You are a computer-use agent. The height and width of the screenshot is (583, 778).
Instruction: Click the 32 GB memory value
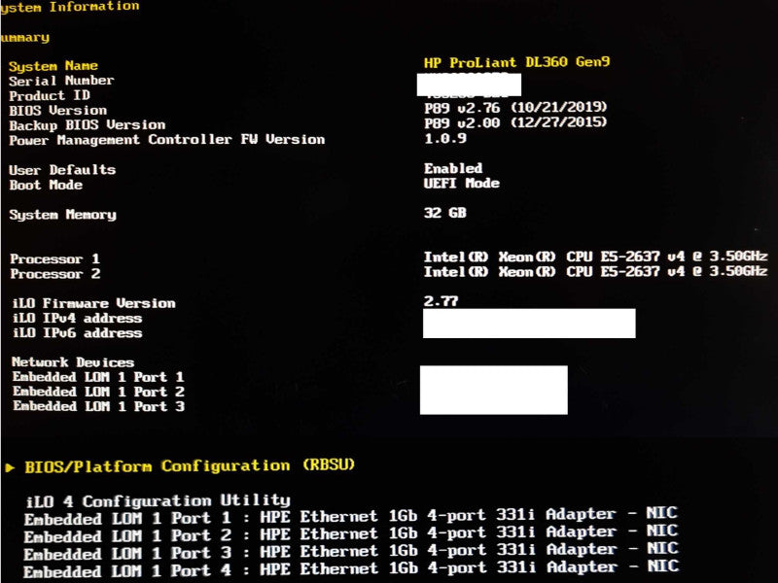click(x=445, y=213)
